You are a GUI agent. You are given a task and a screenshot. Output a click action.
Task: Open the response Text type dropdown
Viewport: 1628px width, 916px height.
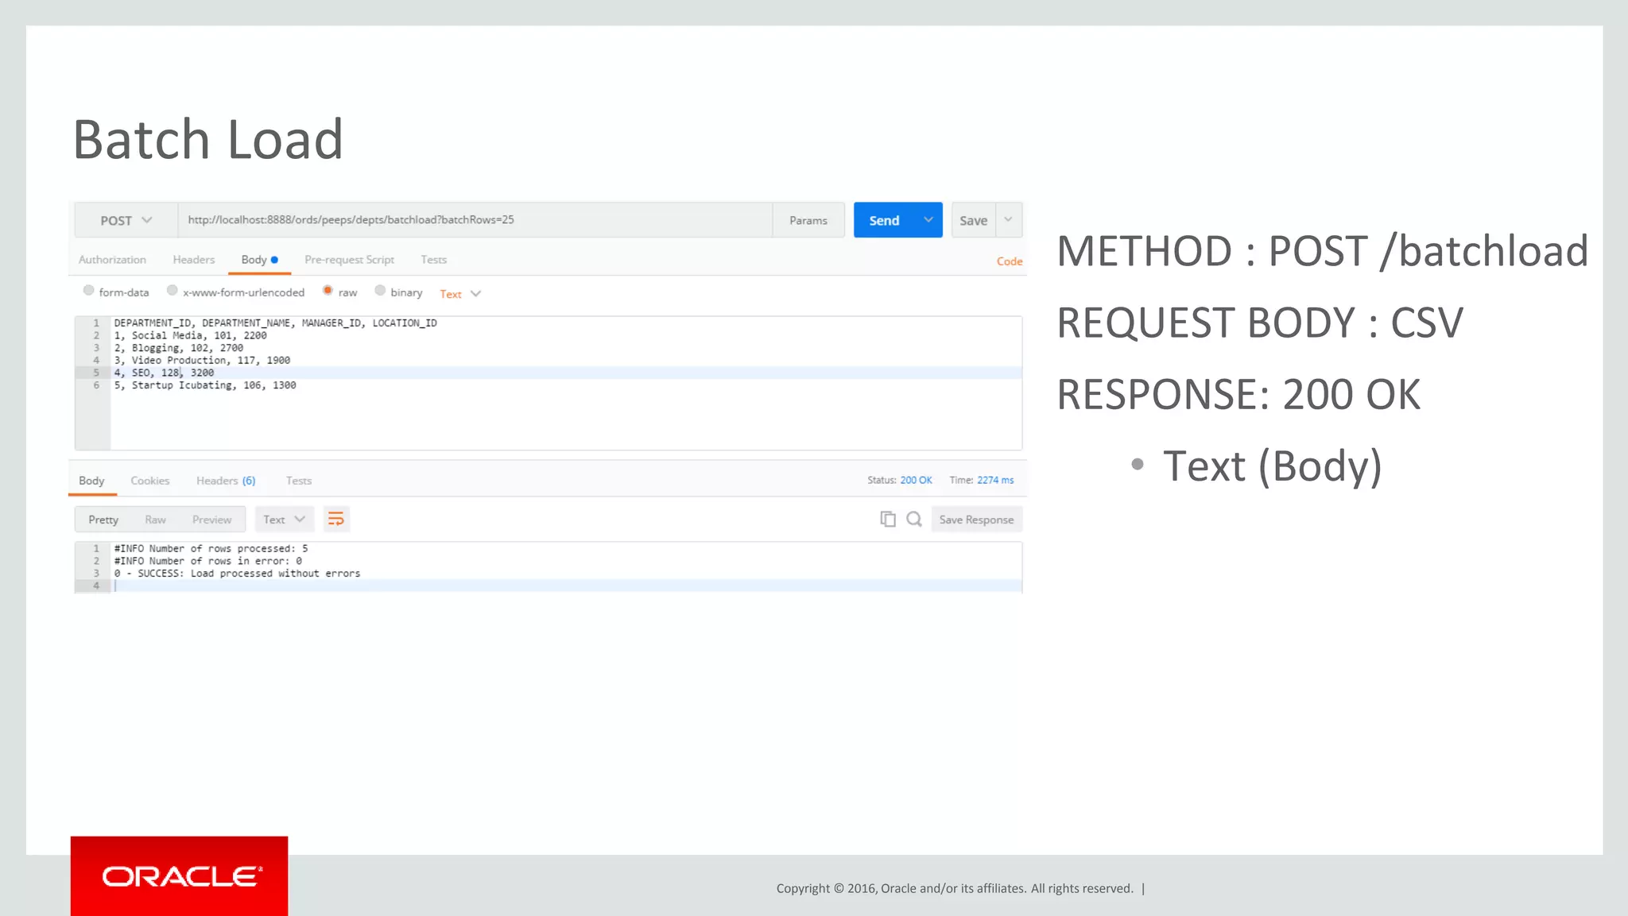coord(284,520)
